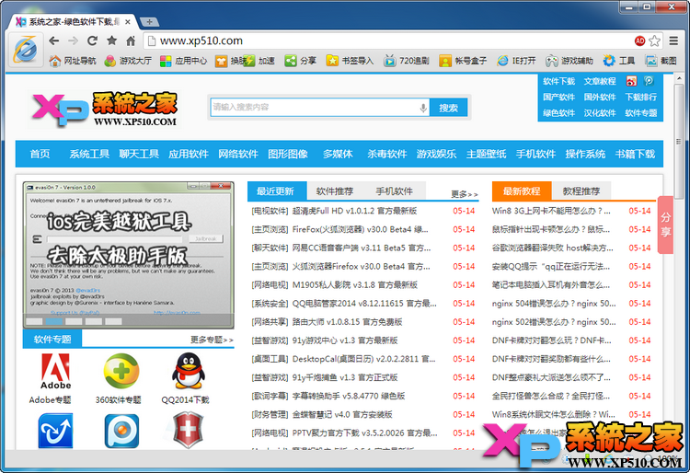The image size is (690, 473).
Task: Open 工具 gear toolbar item
Action: [x=619, y=61]
